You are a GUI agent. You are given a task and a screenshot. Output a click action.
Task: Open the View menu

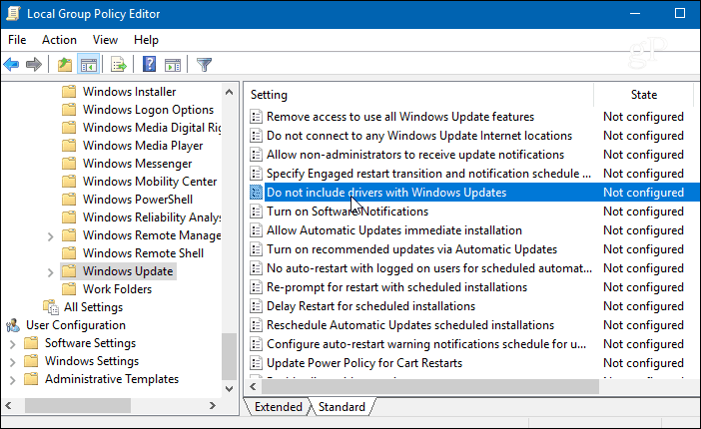point(105,40)
